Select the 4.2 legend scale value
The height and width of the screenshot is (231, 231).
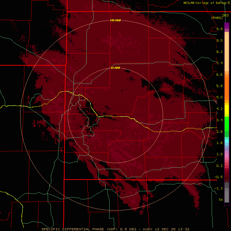click(x=219, y=109)
